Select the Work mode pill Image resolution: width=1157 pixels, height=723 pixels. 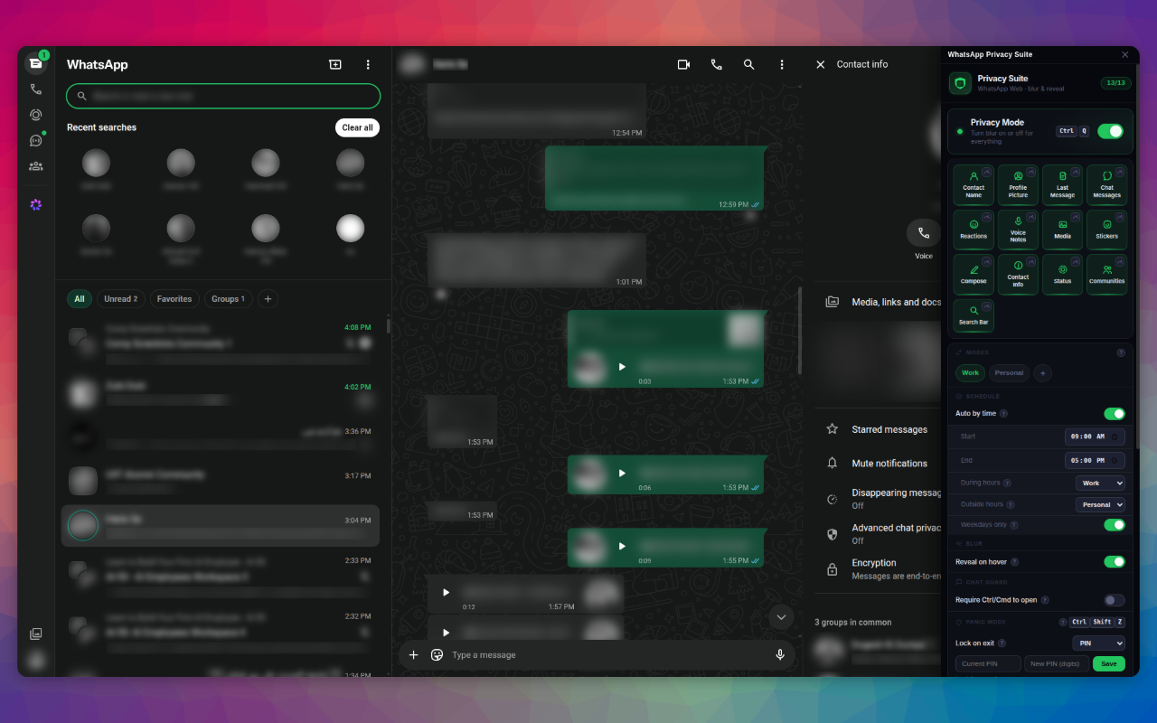[971, 372]
